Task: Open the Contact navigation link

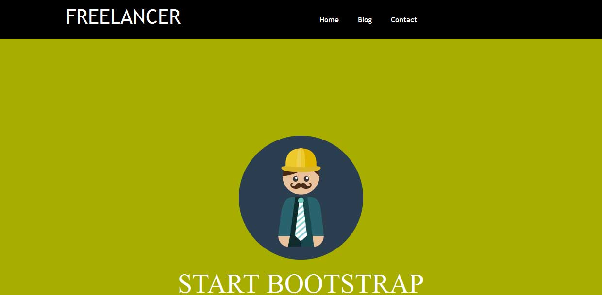Action: click(403, 20)
